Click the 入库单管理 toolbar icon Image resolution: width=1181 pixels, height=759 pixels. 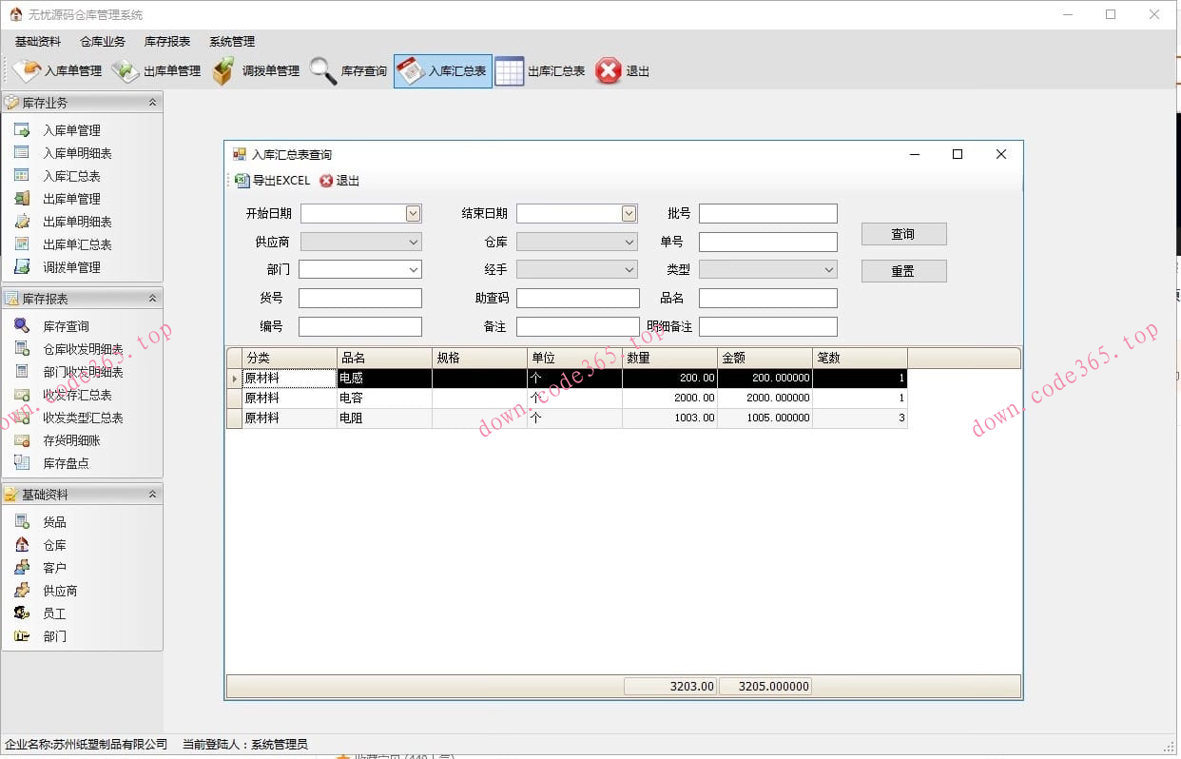tap(26, 71)
